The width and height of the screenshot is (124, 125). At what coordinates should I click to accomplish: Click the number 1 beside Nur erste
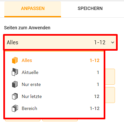(98, 84)
